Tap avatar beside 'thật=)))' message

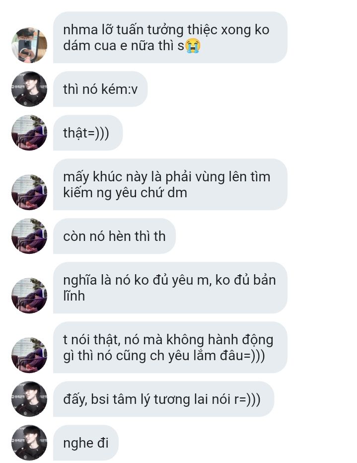pos(29,133)
